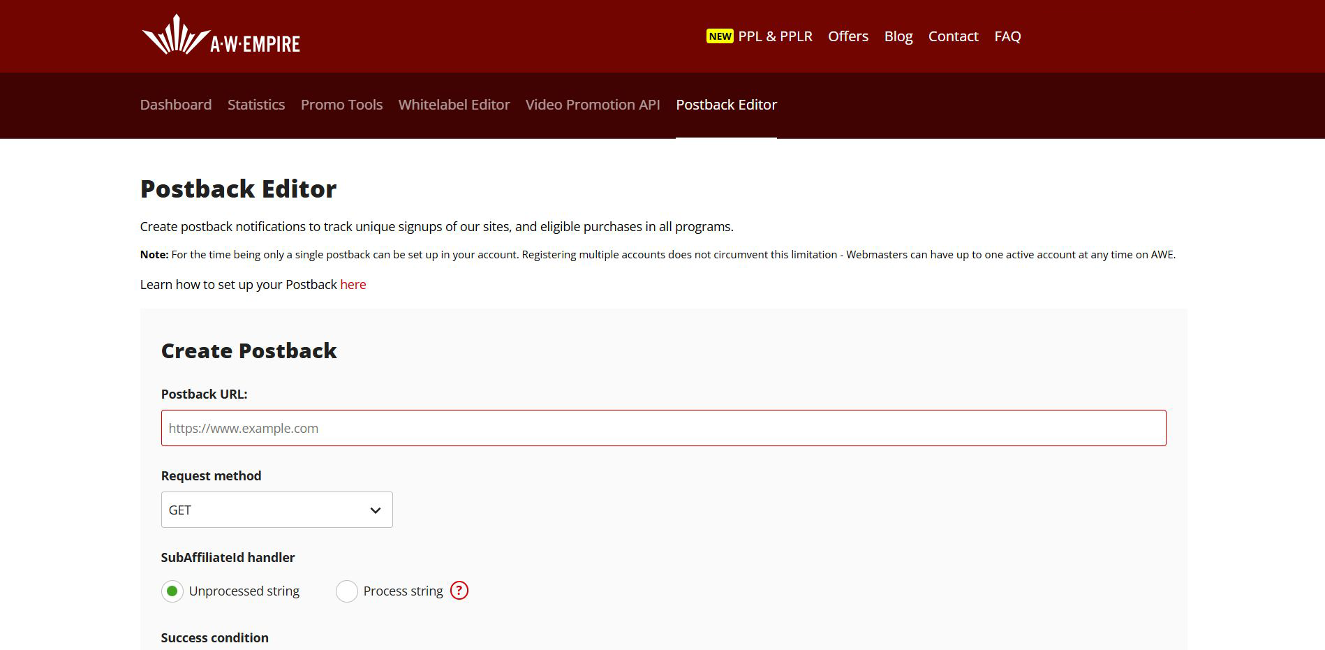Viewport: 1325px width, 650px height.
Task: Open the Contact page
Action: pos(953,36)
